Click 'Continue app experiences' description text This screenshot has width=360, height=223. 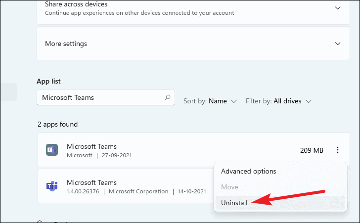point(139,13)
